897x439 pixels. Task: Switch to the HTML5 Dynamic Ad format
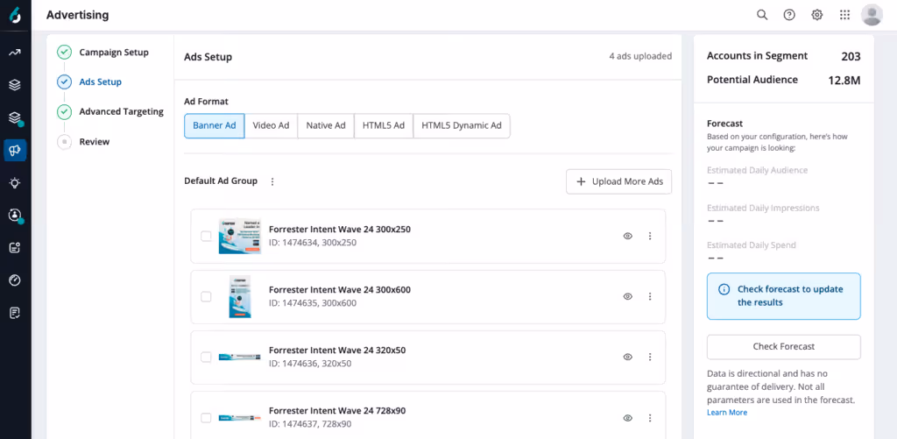(461, 126)
